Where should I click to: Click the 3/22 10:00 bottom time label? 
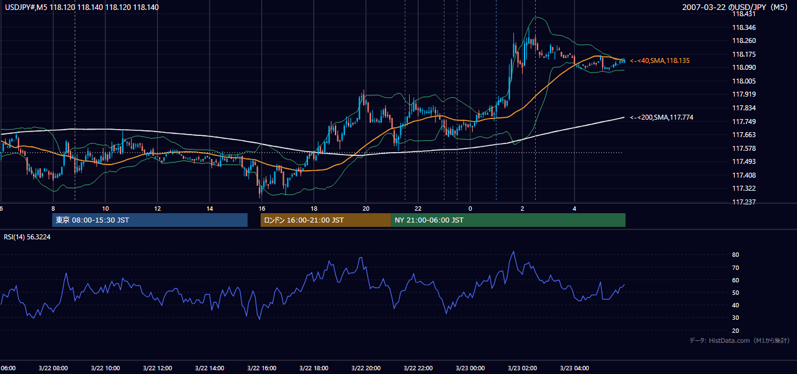[104, 368]
